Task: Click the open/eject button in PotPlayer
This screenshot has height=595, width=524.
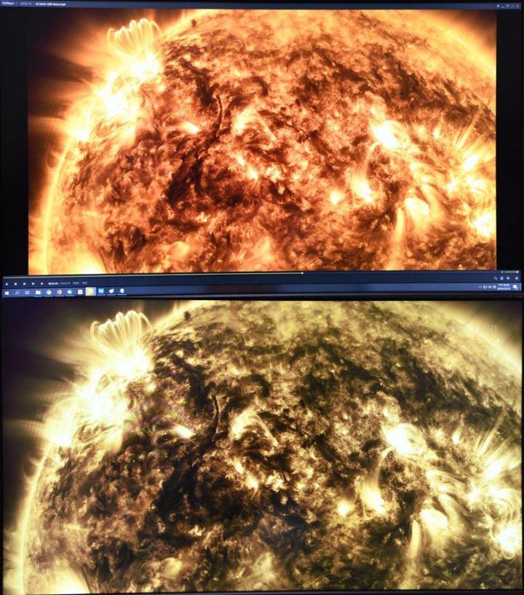Action: point(41,283)
